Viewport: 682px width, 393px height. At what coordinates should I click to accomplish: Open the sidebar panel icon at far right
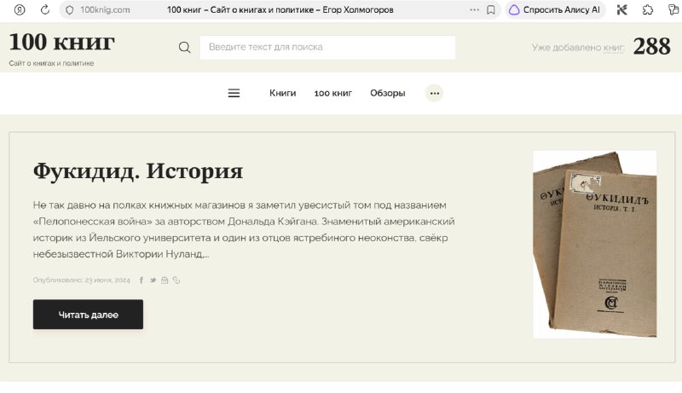click(673, 10)
